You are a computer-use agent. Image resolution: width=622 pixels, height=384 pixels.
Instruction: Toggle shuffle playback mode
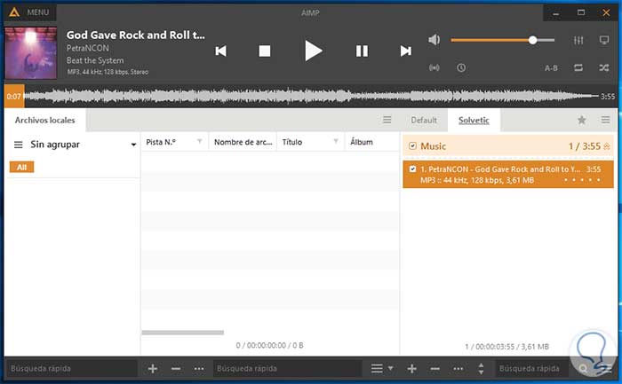coord(604,67)
